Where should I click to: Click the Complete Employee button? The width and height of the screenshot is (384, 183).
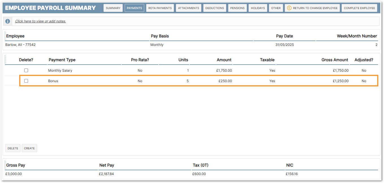pyautogui.click(x=359, y=8)
